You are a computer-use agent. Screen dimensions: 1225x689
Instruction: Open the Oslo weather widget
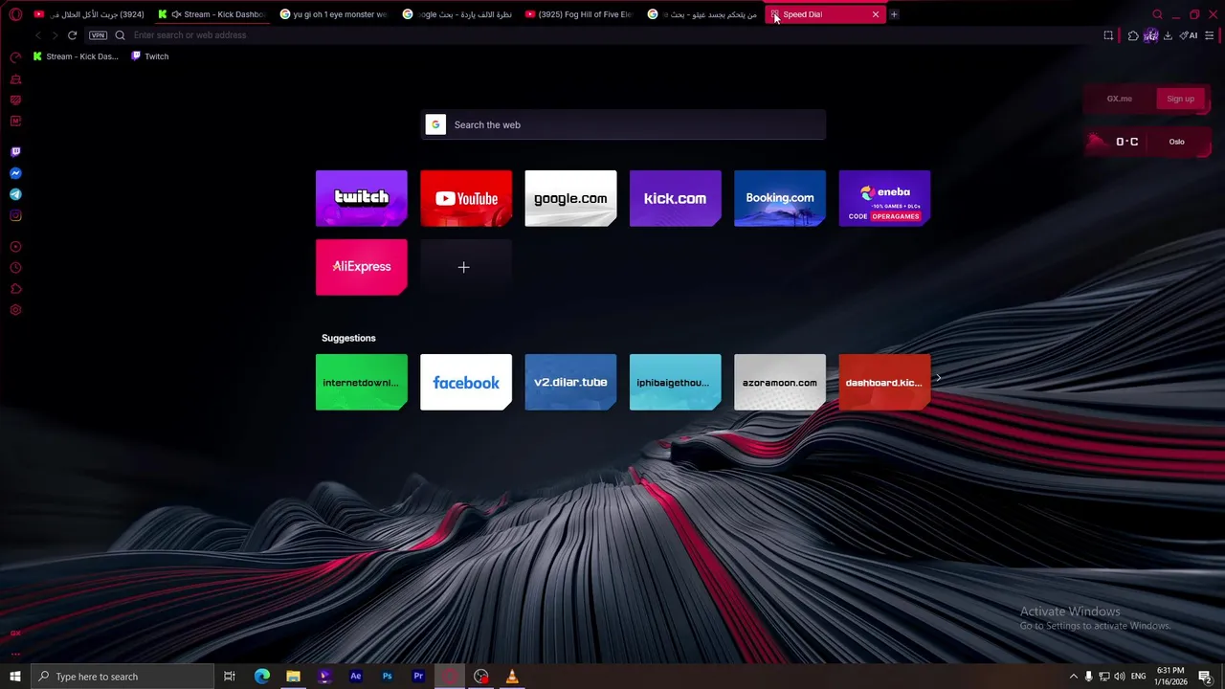[x=1147, y=142]
